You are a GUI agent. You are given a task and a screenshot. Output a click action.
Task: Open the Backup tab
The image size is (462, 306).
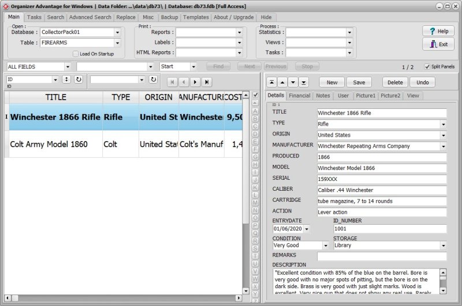(x=169, y=17)
